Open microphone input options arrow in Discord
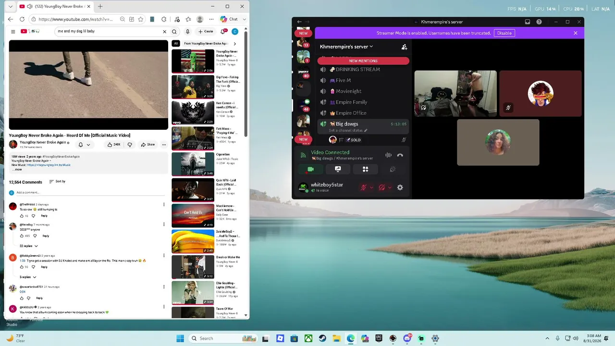This screenshot has width=615, height=346. pos(371,187)
